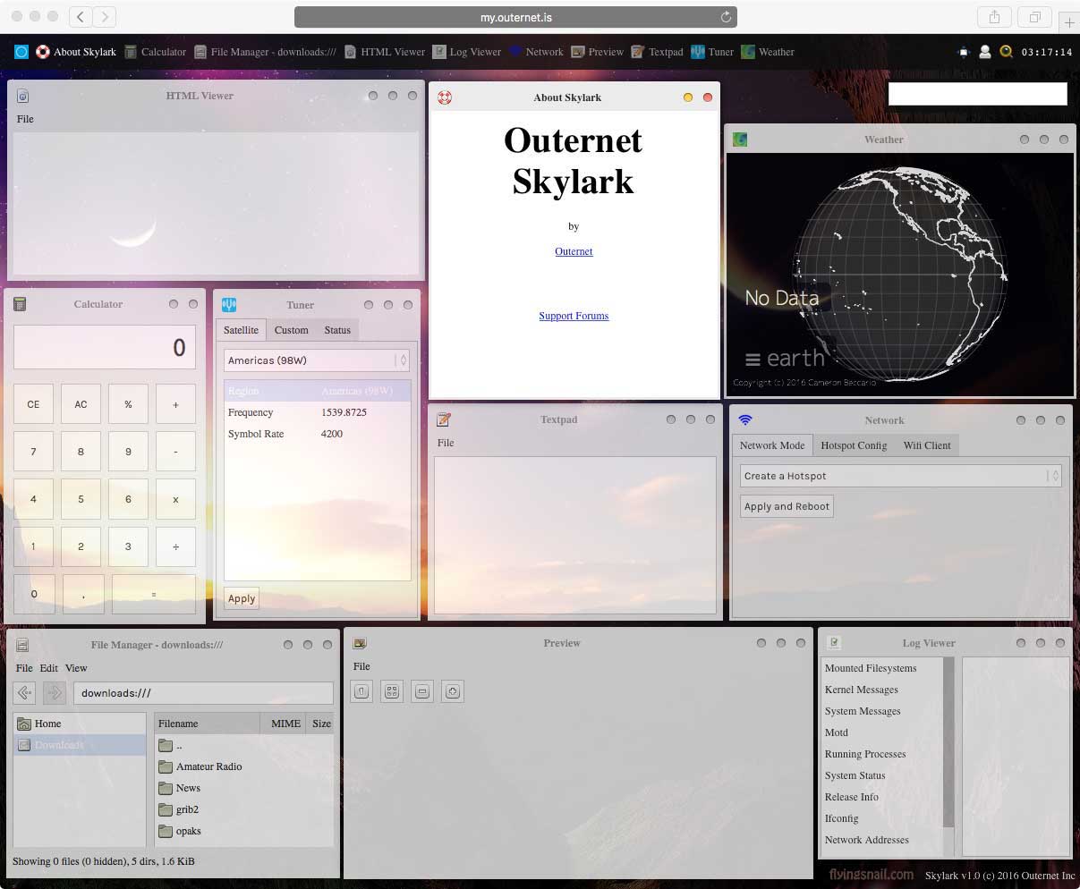Screen dimensions: 1080x889
Task: Go forward with File Manager's right arrow
Action: coord(55,692)
